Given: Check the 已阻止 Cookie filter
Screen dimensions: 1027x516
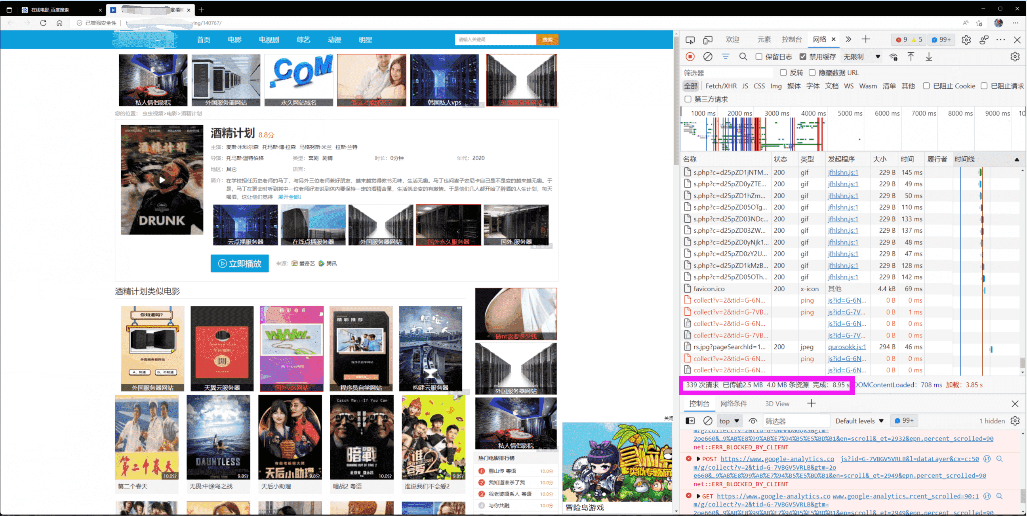Looking at the screenshot, I should pyautogui.click(x=926, y=85).
